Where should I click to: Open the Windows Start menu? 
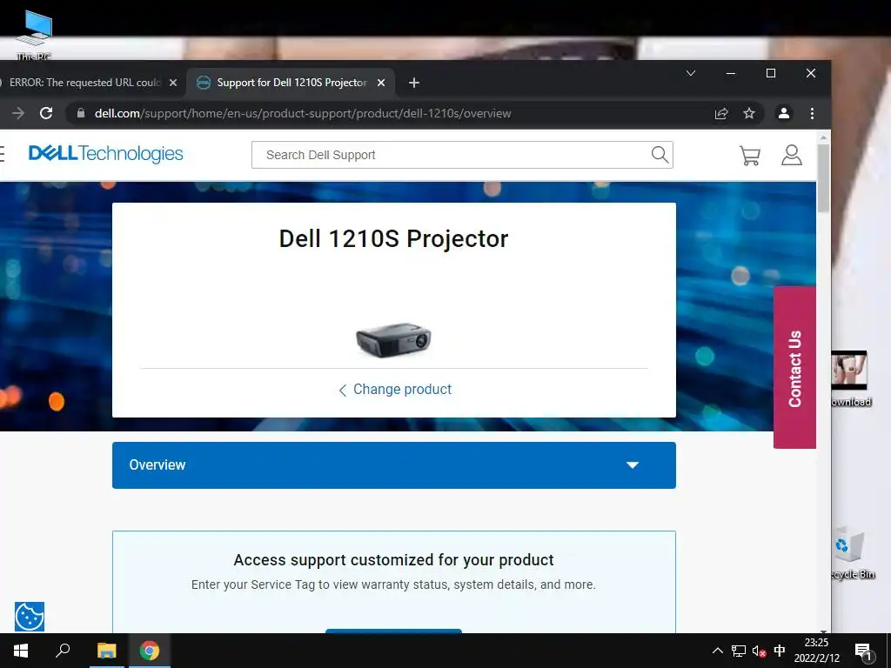(x=21, y=651)
